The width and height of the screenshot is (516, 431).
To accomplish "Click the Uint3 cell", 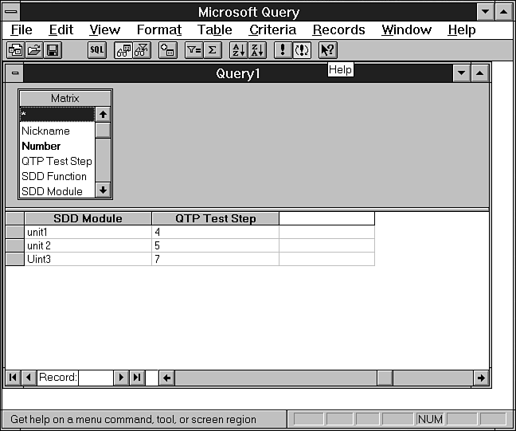I will click(x=88, y=259).
